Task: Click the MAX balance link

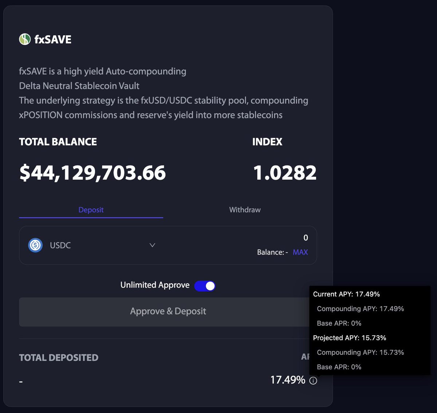Action: [300, 252]
